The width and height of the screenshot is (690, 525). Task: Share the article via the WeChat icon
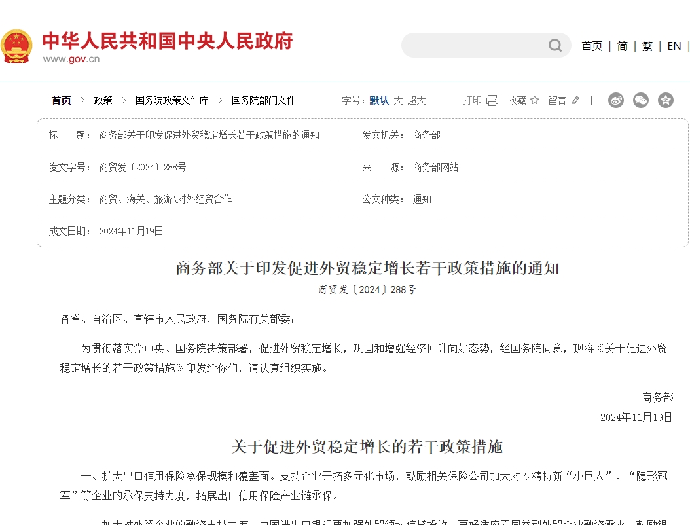coord(640,100)
